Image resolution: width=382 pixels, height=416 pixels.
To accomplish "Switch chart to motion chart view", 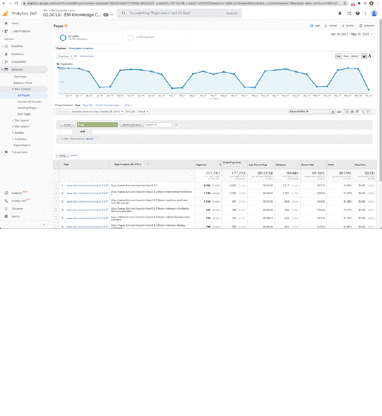I will [369, 56].
